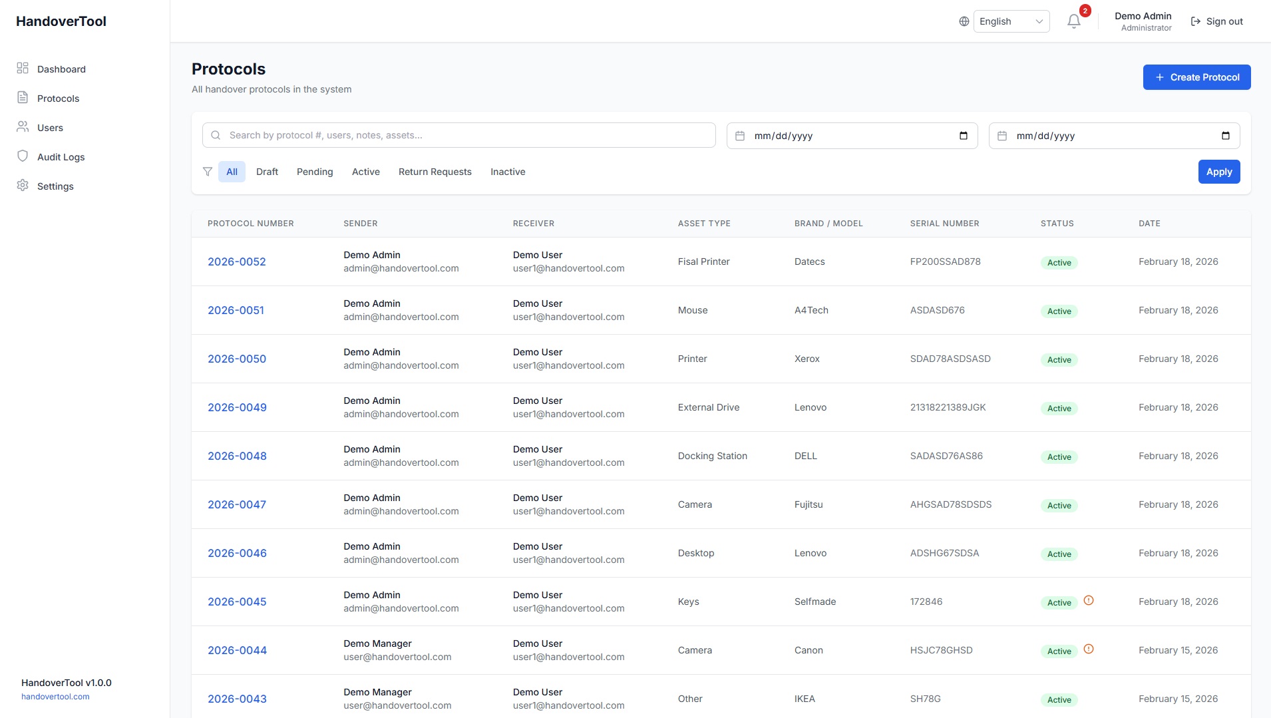
Task: Select the Draft filter tab
Action: pyautogui.click(x=267, y=172)
